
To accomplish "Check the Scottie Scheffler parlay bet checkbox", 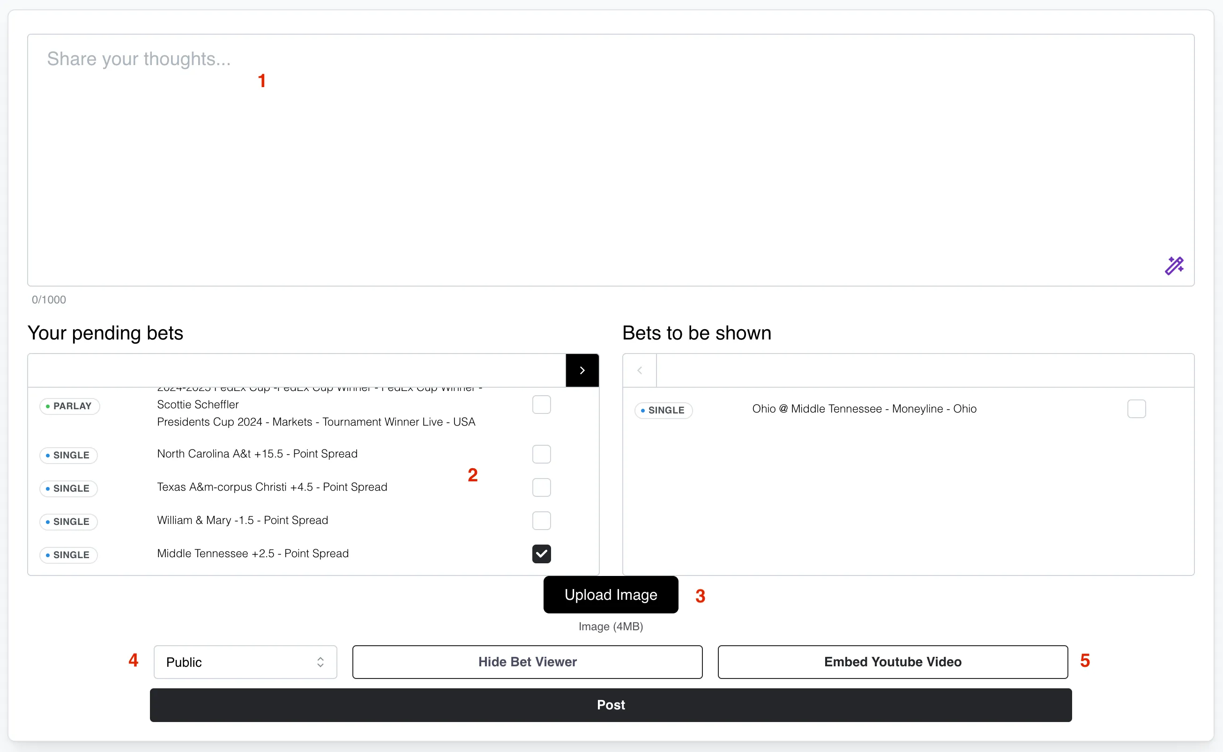I will [541, 405].
